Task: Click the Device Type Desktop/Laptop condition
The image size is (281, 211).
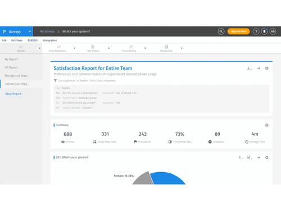Action: pyautogui.click(x=80, y=98)
